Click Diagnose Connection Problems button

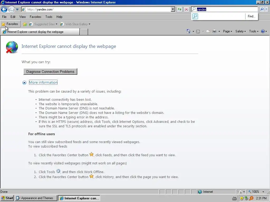50,72
